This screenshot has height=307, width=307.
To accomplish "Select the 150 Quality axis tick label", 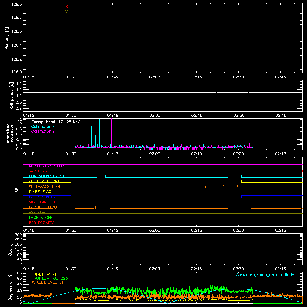I will click(18, 250).
